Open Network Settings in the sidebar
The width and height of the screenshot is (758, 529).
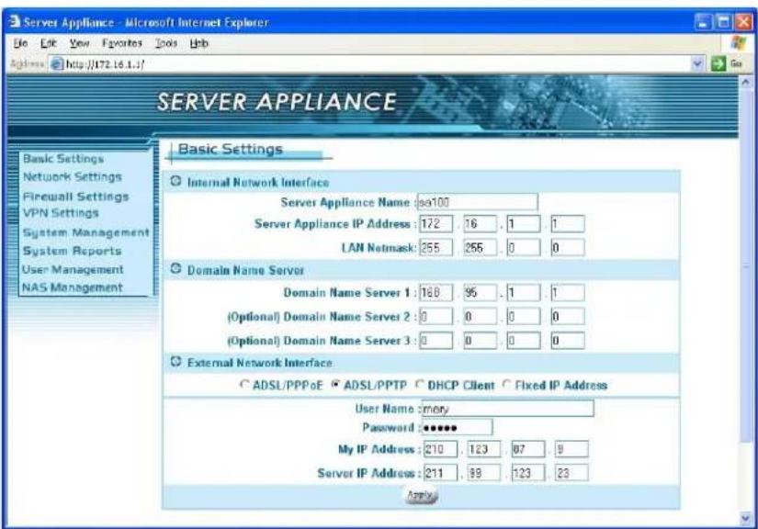[72, 177]
